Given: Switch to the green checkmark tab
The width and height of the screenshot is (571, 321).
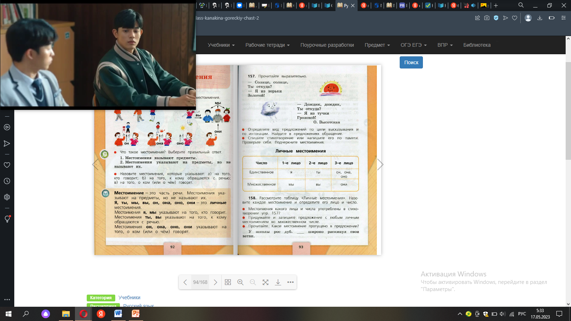Looking at the screenshot, I should pyautogui.click(x=428, y=5).
